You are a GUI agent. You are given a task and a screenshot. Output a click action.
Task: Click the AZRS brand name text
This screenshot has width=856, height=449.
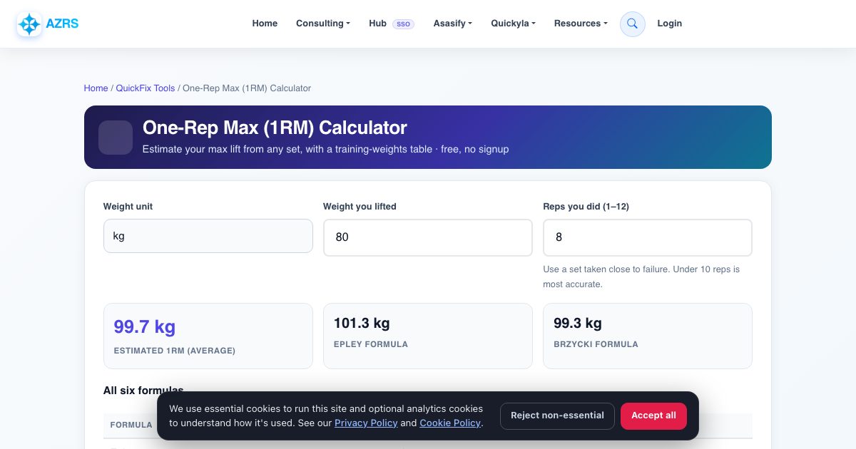click(x=62, y=24)
